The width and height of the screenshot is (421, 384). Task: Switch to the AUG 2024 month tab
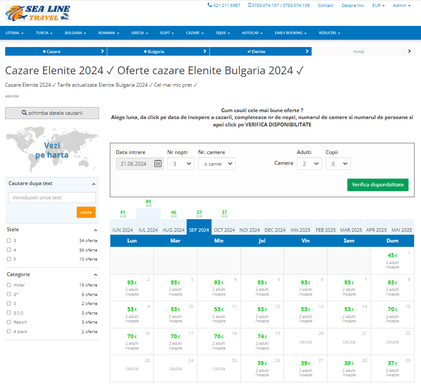tap(174, 227)
